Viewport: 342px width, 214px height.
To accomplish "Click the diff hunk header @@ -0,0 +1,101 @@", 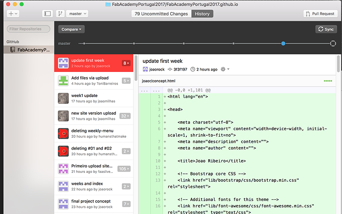I will [x=189, y=90].
